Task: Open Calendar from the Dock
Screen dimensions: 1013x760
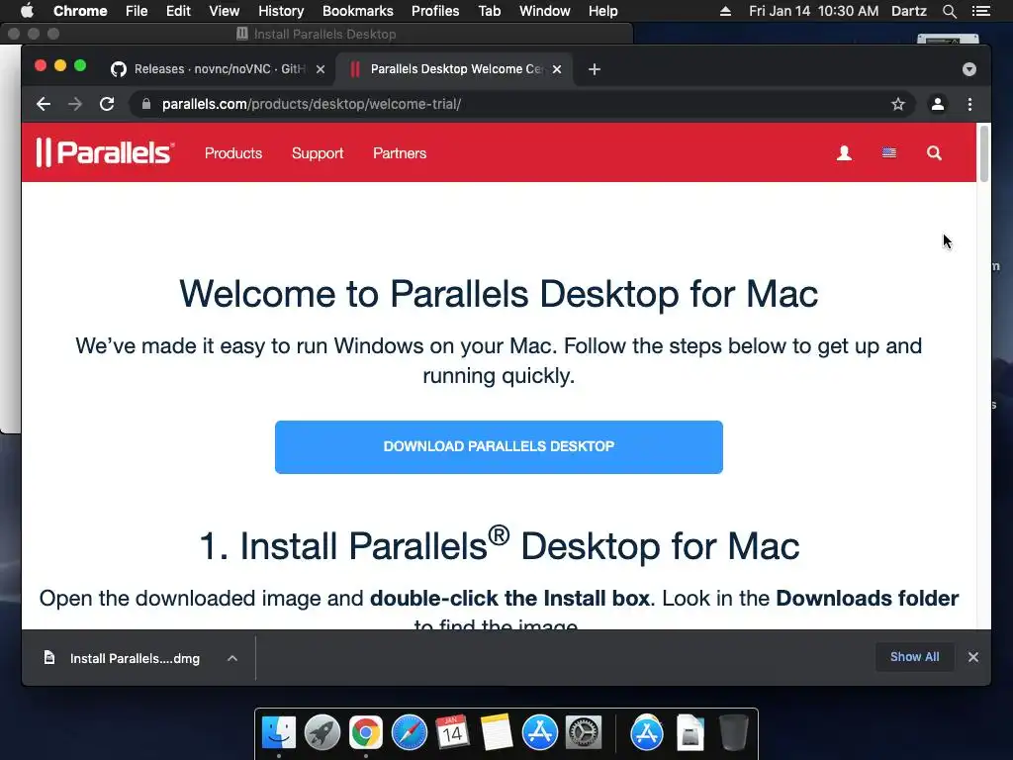Action: (x=452, y=733)
